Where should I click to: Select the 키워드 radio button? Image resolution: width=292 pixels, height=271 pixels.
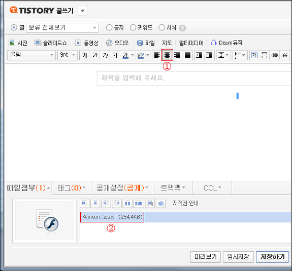point(133,27)
